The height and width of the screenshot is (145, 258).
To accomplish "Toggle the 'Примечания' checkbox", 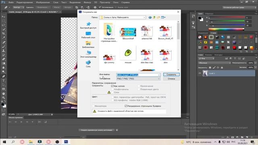I will point(139,86).
